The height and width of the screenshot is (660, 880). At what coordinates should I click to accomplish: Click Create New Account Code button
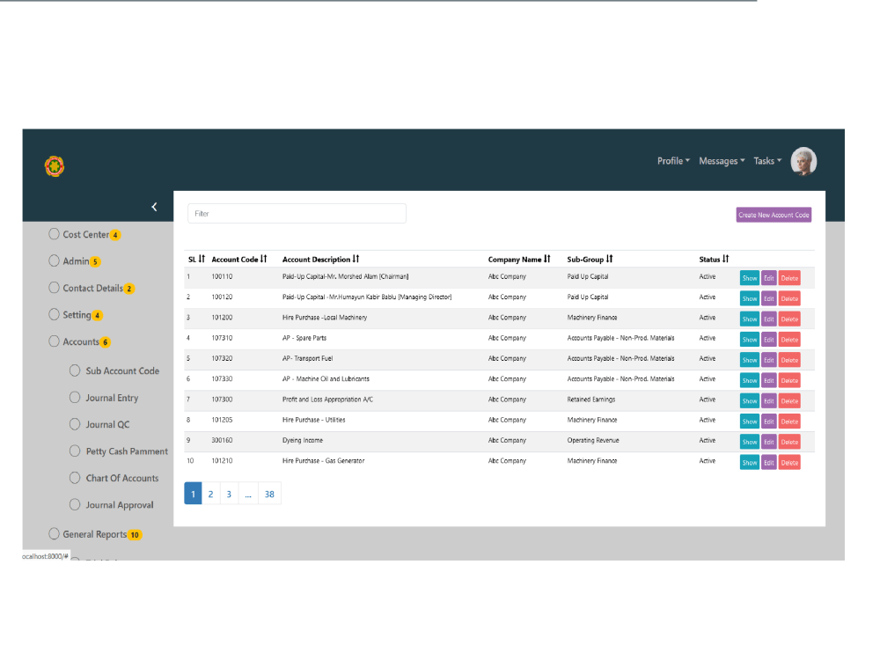pyautogui.click(x=774, y=215)
